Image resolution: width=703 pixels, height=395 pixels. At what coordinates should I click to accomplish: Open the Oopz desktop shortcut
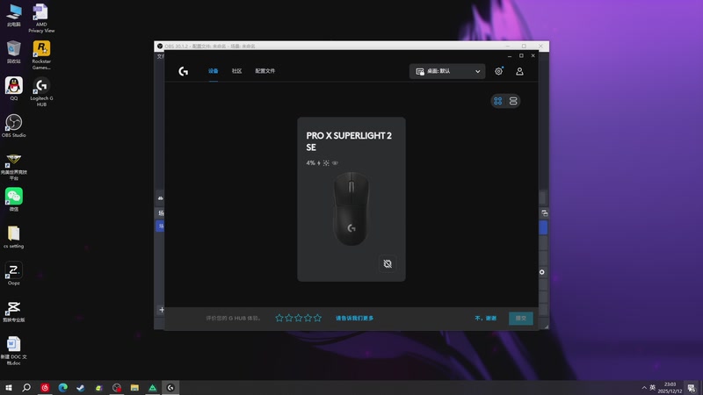pyautogui.click(x=14, y=274)
